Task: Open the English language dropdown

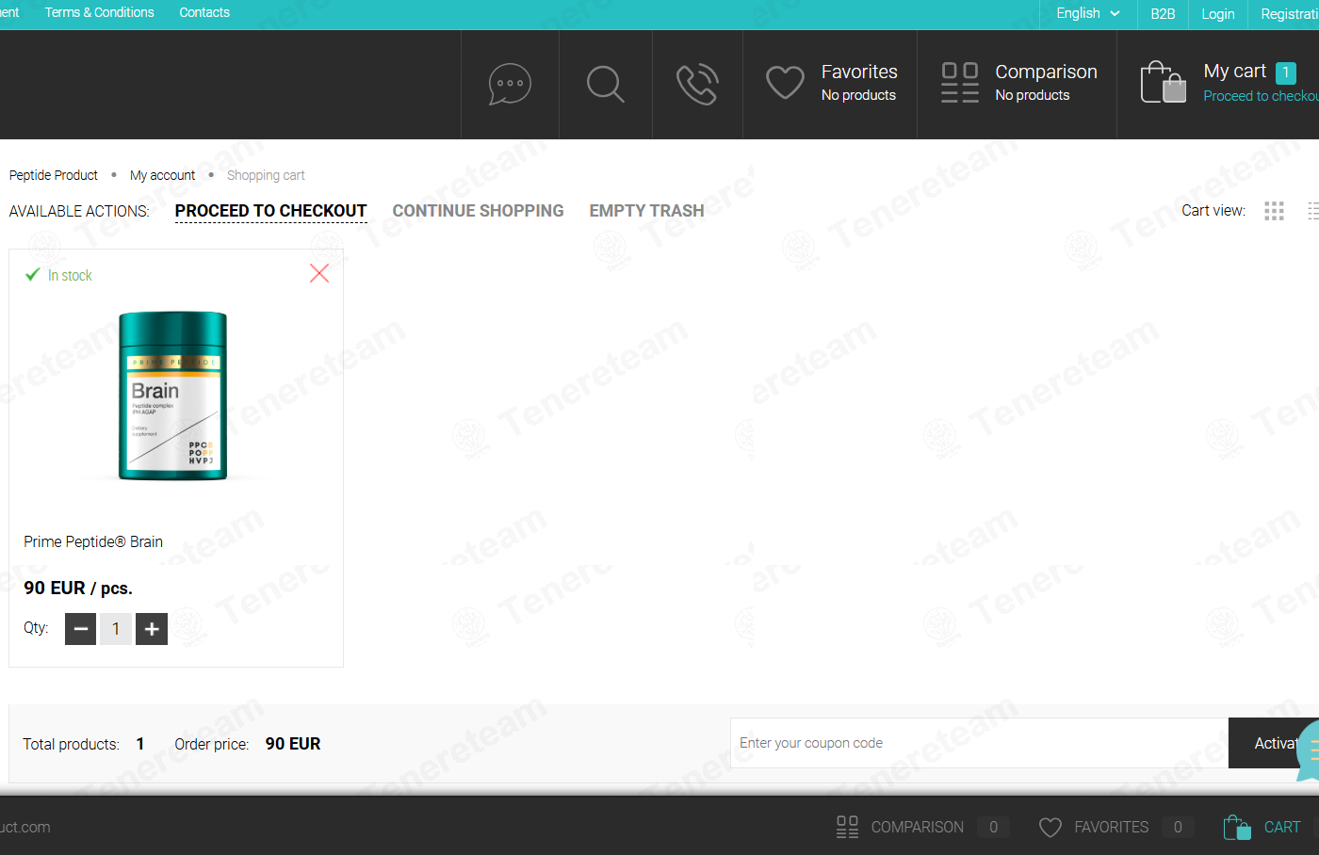Action: pos(1088,13)
